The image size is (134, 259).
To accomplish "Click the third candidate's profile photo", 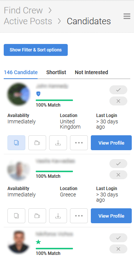I will click(19, 242).
